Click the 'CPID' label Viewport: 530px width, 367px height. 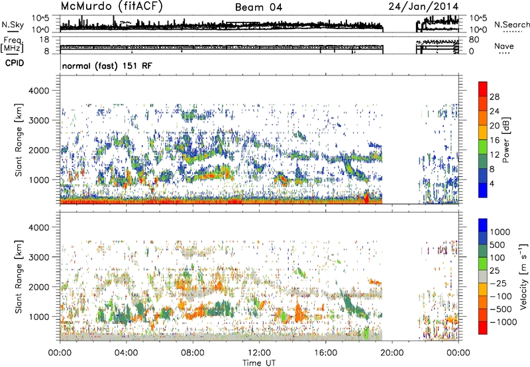[15, 63]
